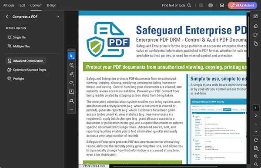Image resolution: width=261 pixels, height=168 pixels.
Task: Open the Convert tab
Action: point(36,5)
